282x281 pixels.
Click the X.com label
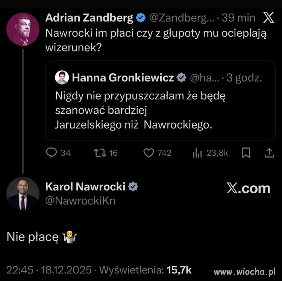248,188
